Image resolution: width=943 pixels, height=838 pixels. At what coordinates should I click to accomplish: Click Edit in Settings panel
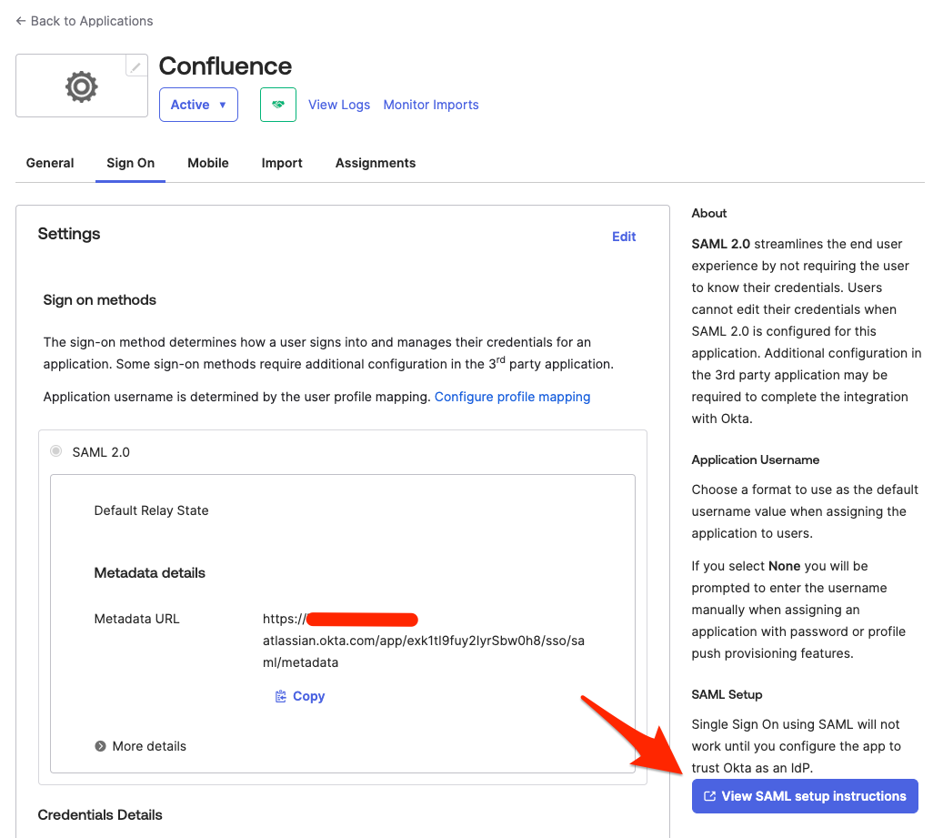point(624,237)
